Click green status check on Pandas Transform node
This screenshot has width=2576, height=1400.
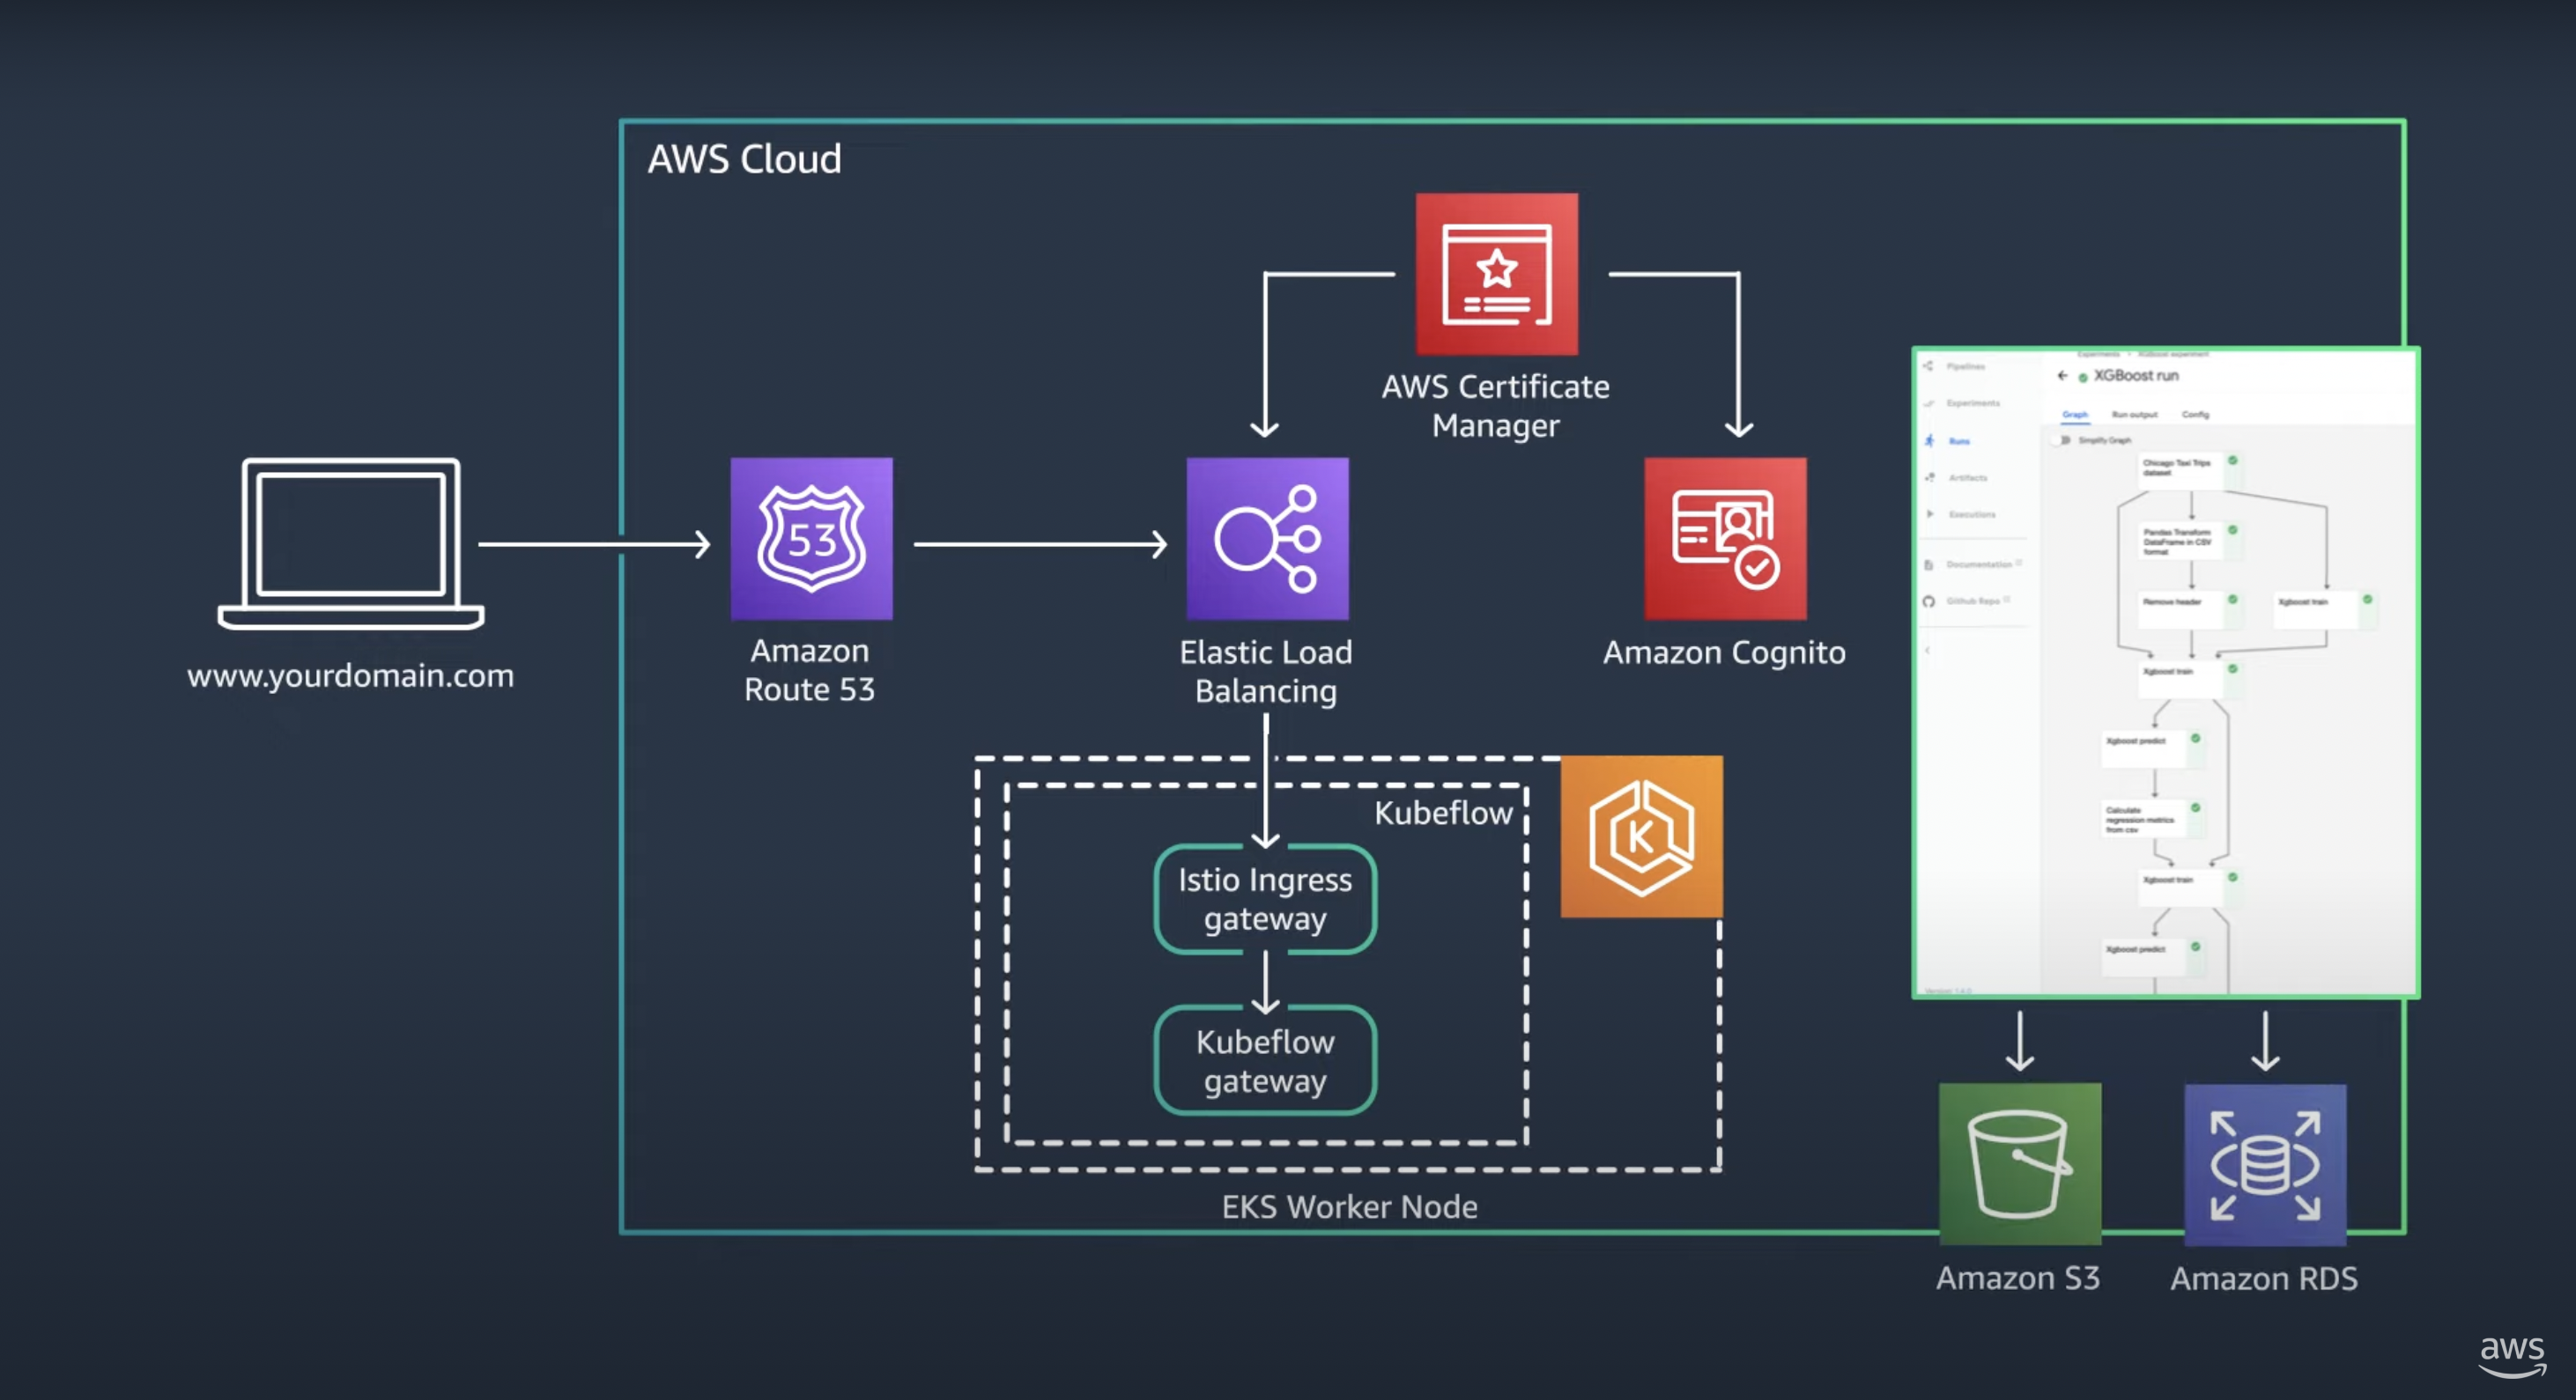point(2232,531)
